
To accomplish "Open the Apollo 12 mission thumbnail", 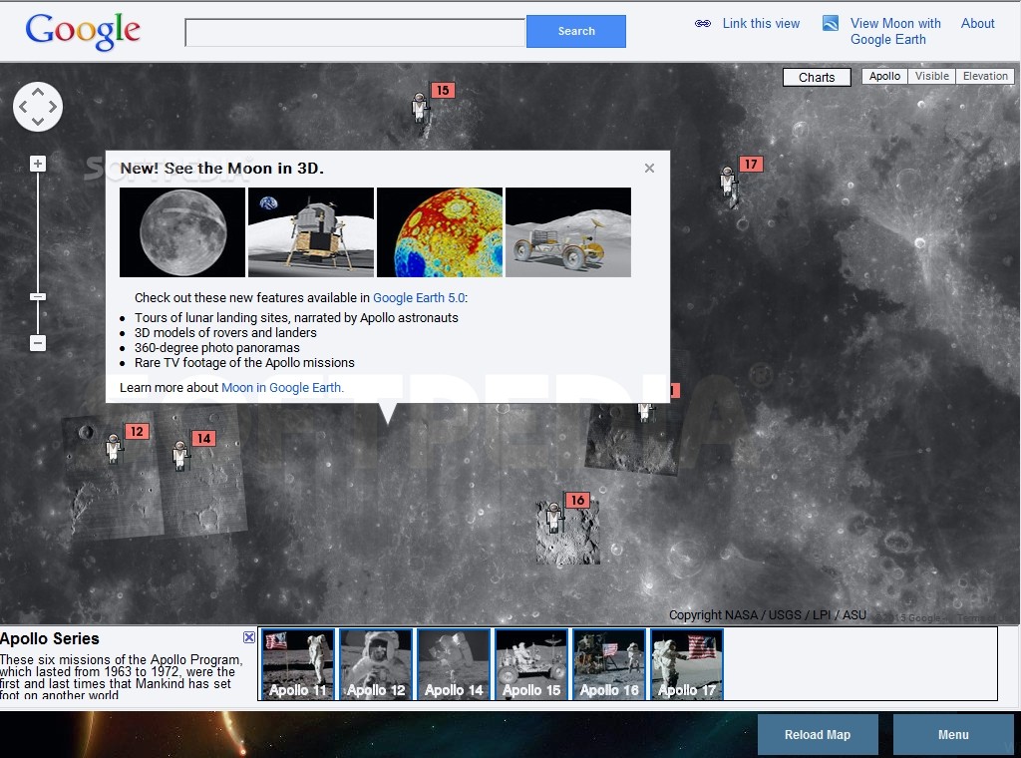I will pyautogui.click(x=376, y=664).
